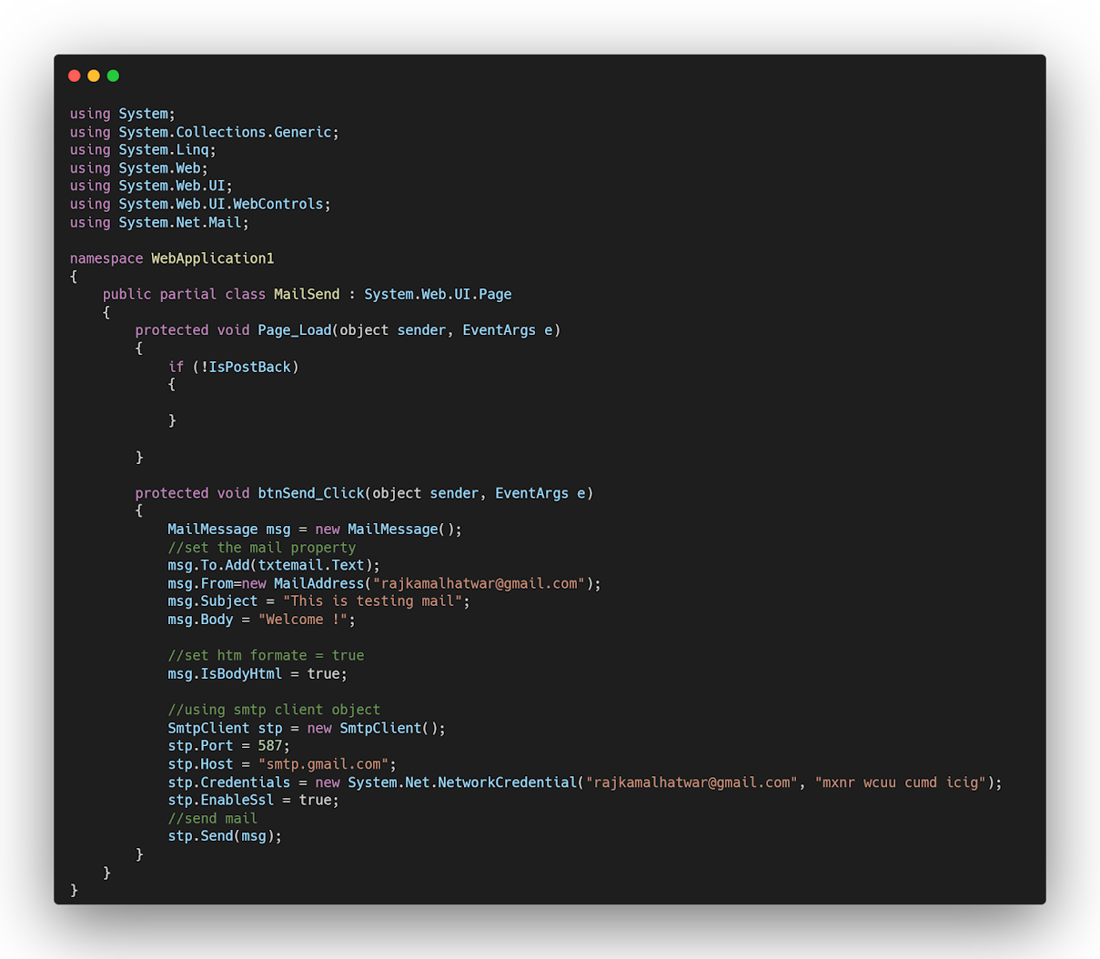Click 'SmtpClient stp = new SmtpClient();' line

[x=307, y=728]
